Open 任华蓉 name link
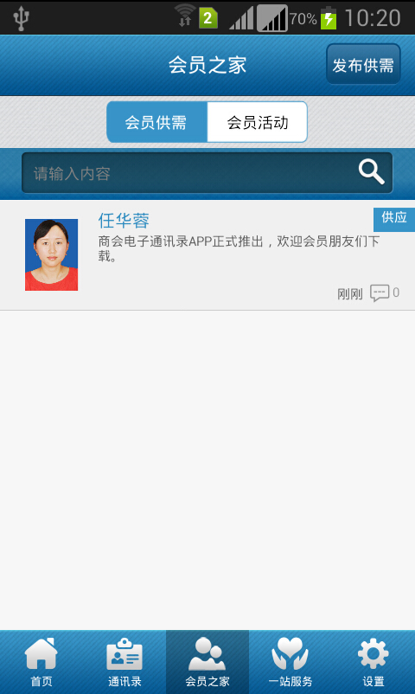This screenshot has width=415, height=694. click(124, 220)
